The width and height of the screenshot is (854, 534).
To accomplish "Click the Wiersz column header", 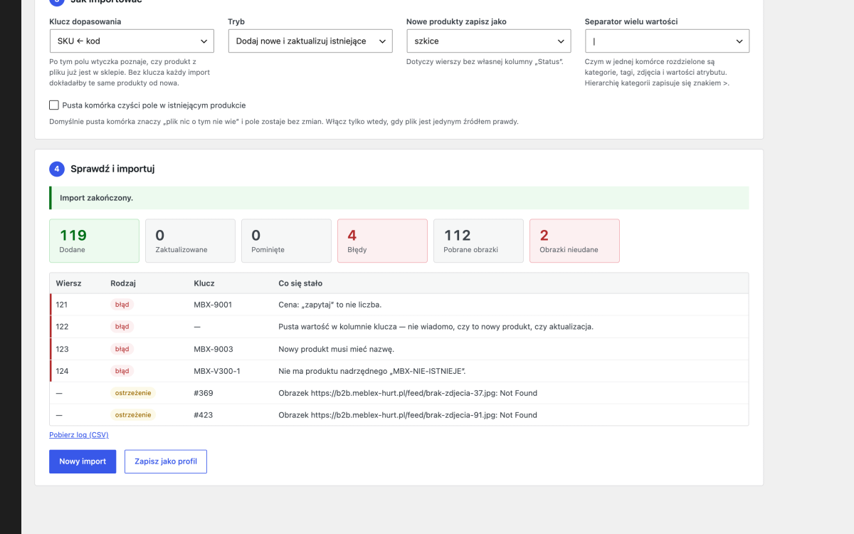I will [69, 283].
